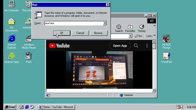Click the Open App button on YouTube
This screenshot has width=196, height=110.
pos(120,46)
